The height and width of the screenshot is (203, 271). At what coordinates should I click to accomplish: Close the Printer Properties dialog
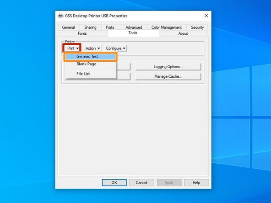206,16
